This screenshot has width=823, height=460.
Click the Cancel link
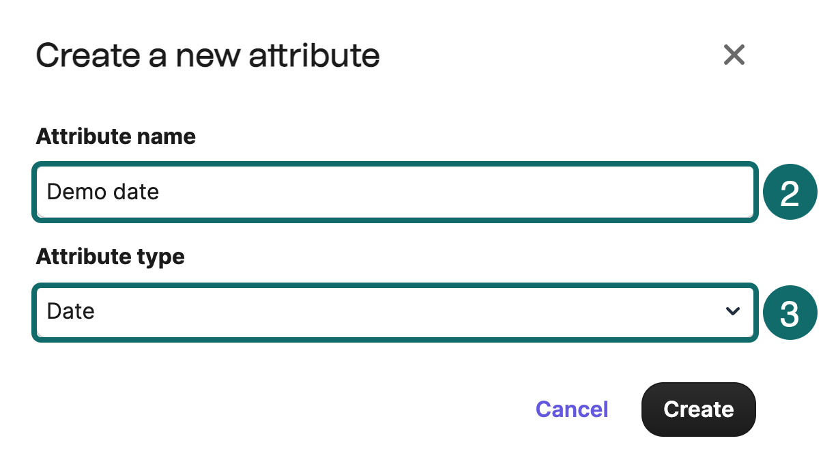[x=571, y=409]
